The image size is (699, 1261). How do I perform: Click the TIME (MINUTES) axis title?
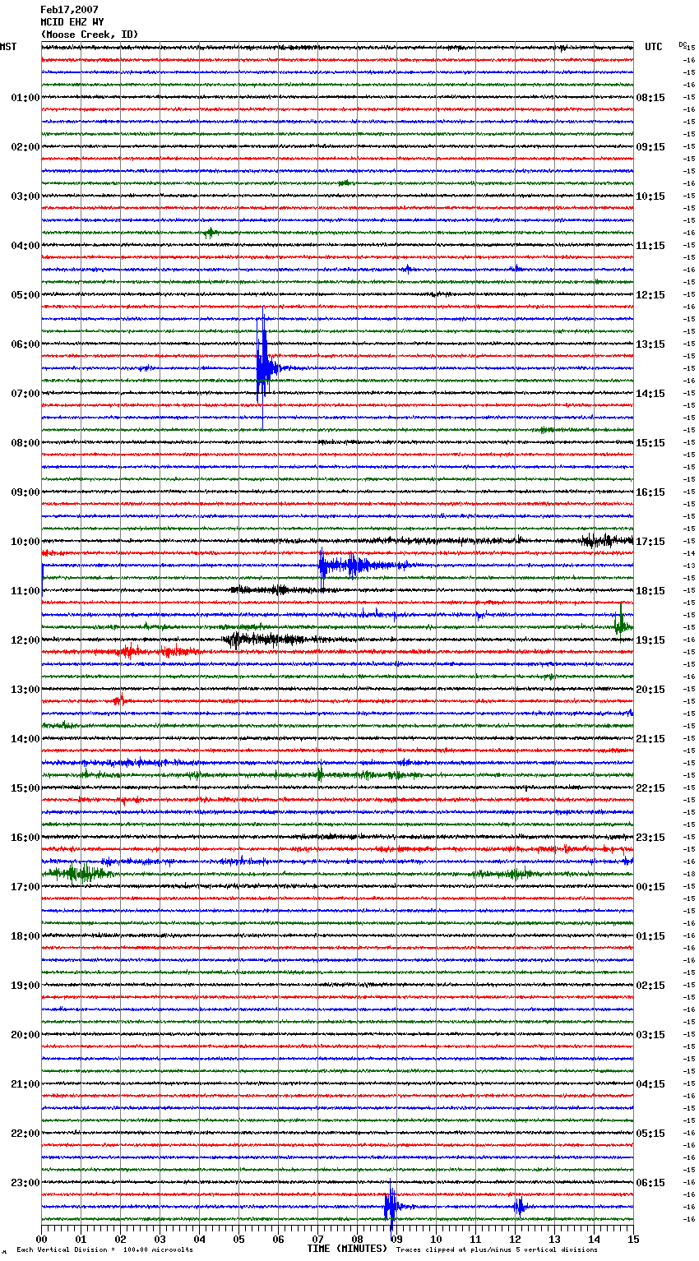347,1249
